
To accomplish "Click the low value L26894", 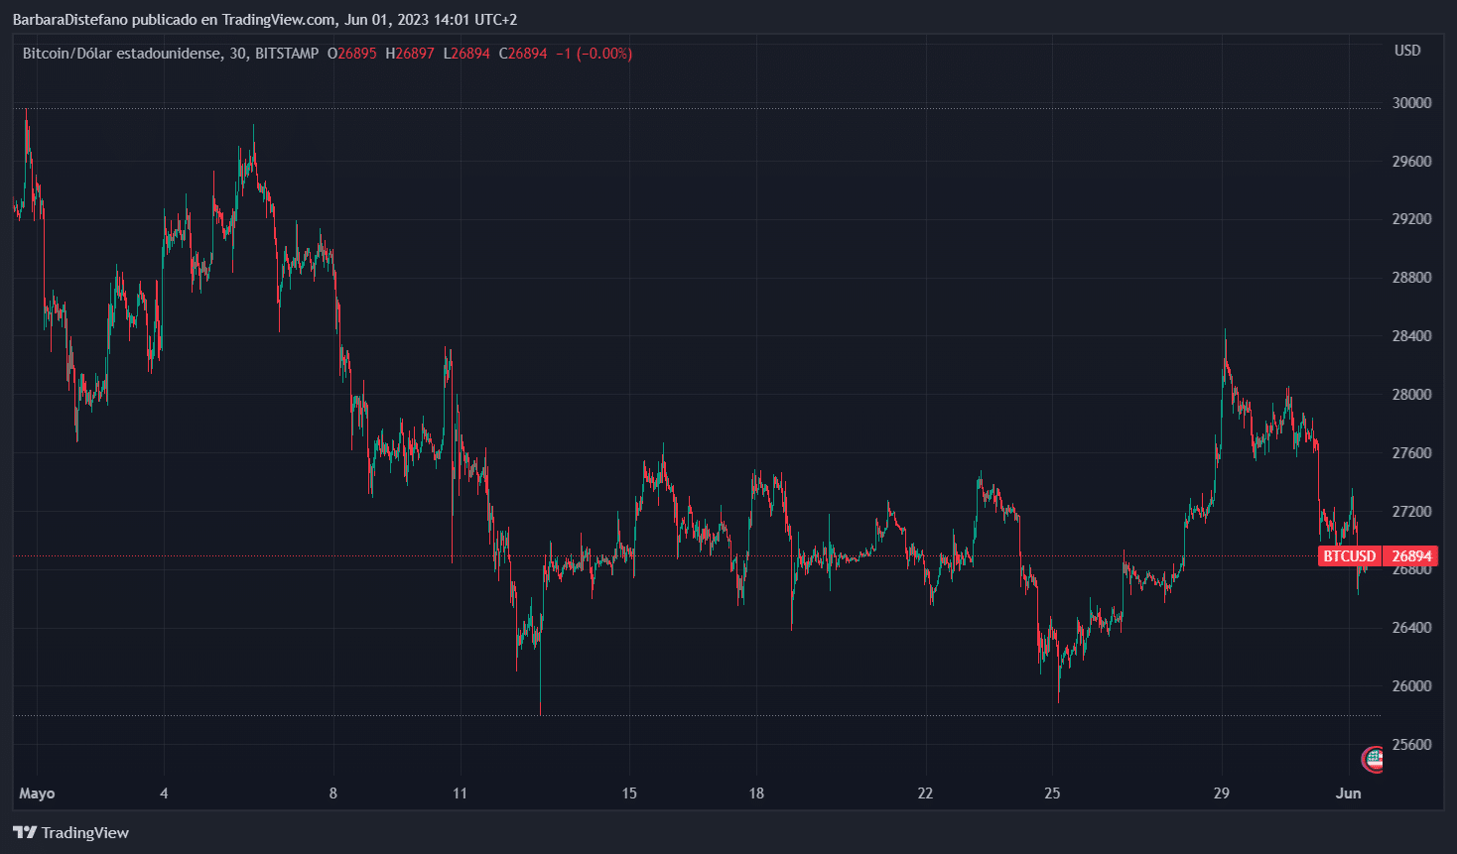I will coord(466,54).
